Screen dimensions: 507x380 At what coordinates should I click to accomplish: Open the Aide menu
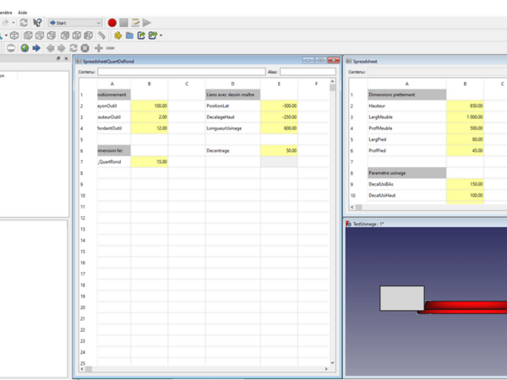(x=24, y=13)
